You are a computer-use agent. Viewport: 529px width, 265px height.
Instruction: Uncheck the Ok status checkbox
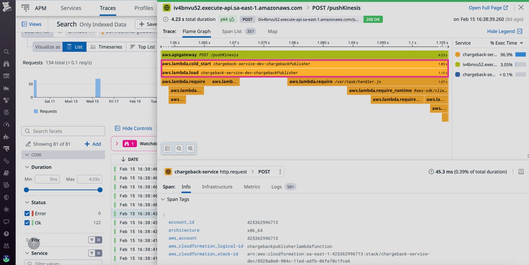[27, 223]
